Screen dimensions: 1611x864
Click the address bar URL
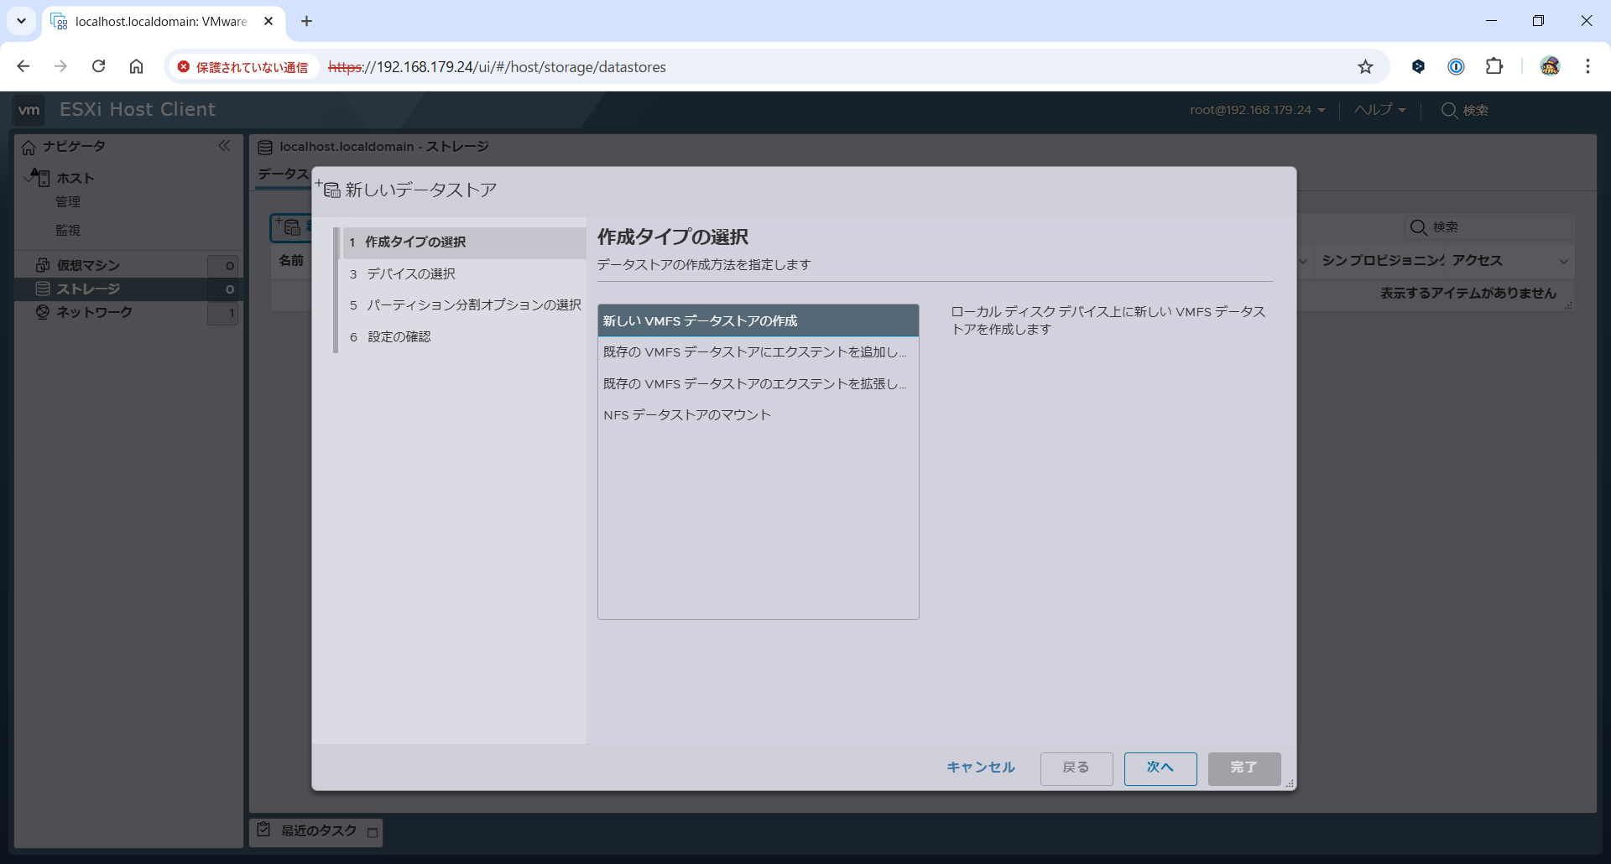[x=497, y=67]
